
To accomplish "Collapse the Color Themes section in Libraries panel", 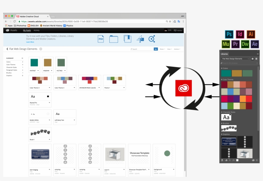I will point(222,79).
